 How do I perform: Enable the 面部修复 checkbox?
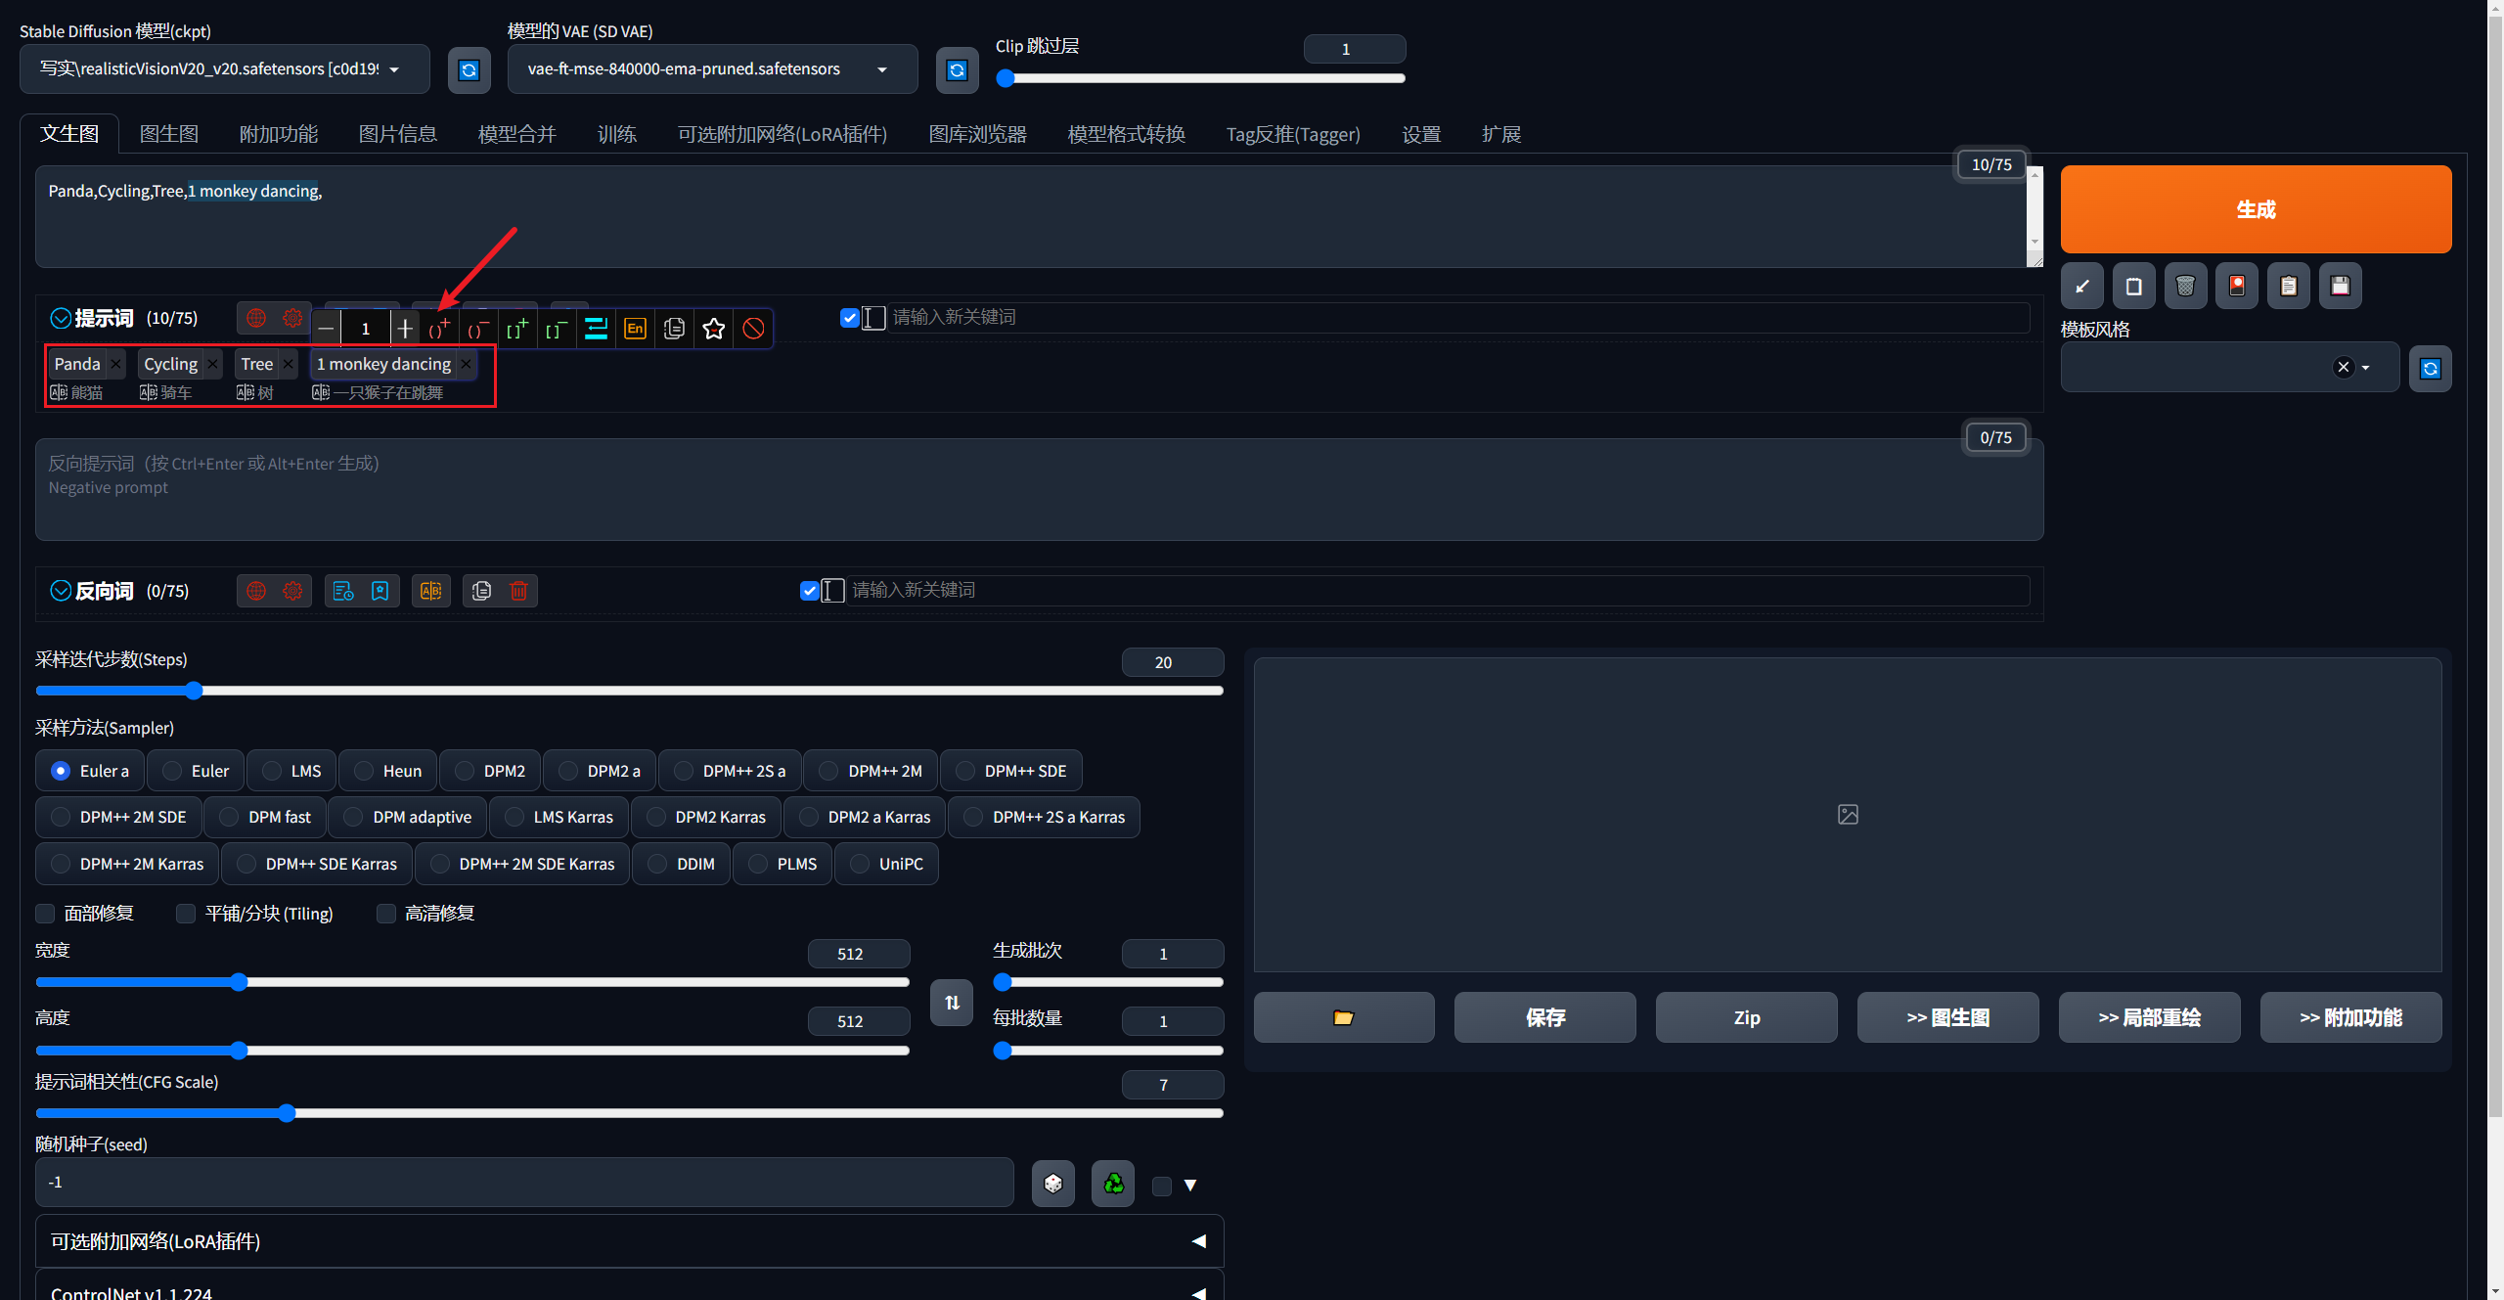pyautogui.click(x=45, y=913)
